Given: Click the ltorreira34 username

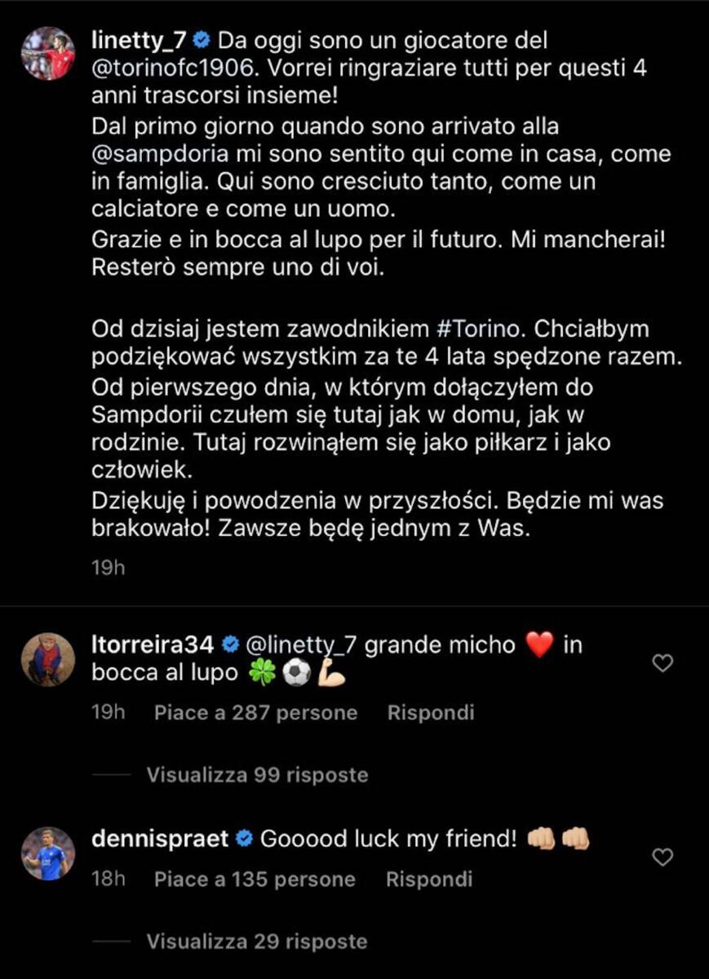Looking at the screenshot, I should [153, 645].
